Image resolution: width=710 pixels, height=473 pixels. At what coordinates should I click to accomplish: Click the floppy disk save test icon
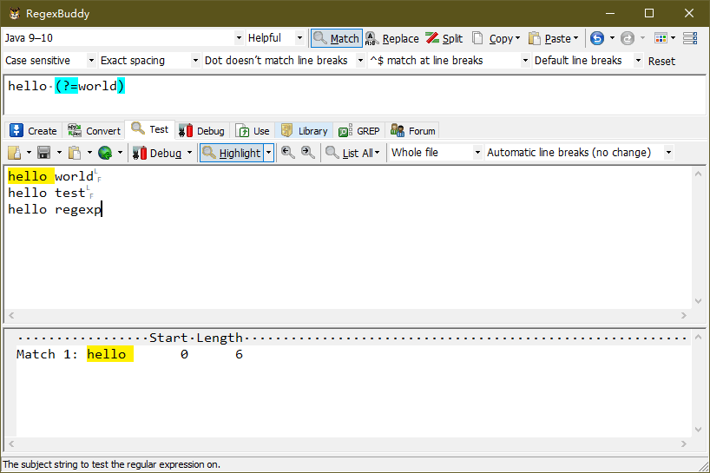pos(44,153)
